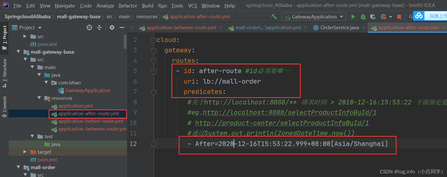This screenshot has height=177, width=447.
Task: Open the File menu
Action: [17, 6]
